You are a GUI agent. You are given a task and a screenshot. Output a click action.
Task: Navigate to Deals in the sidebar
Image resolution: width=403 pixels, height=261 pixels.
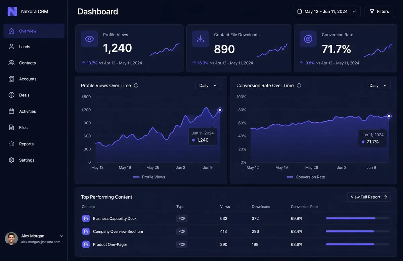point(34,95)
